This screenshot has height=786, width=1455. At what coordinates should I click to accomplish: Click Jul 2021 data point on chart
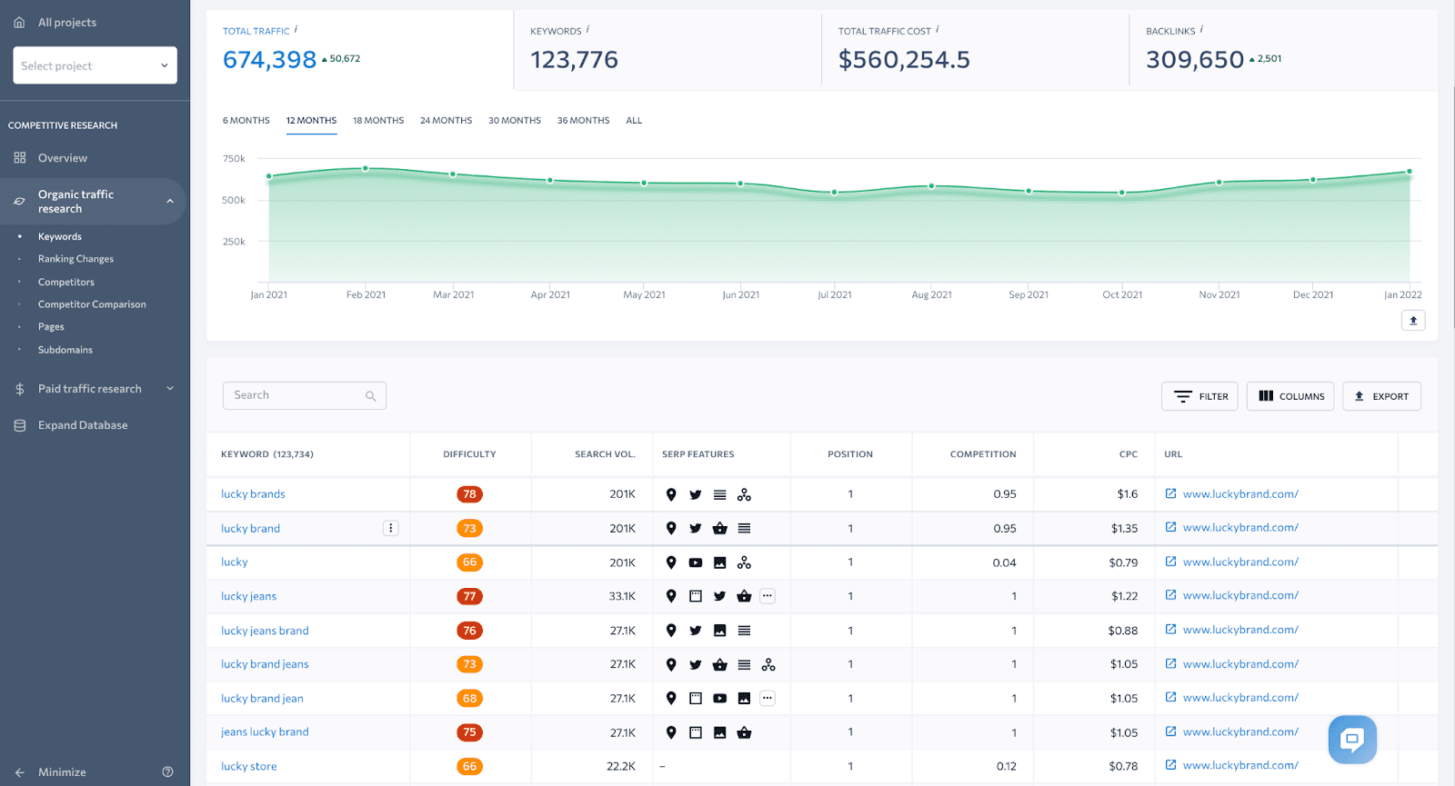[835, 193]
